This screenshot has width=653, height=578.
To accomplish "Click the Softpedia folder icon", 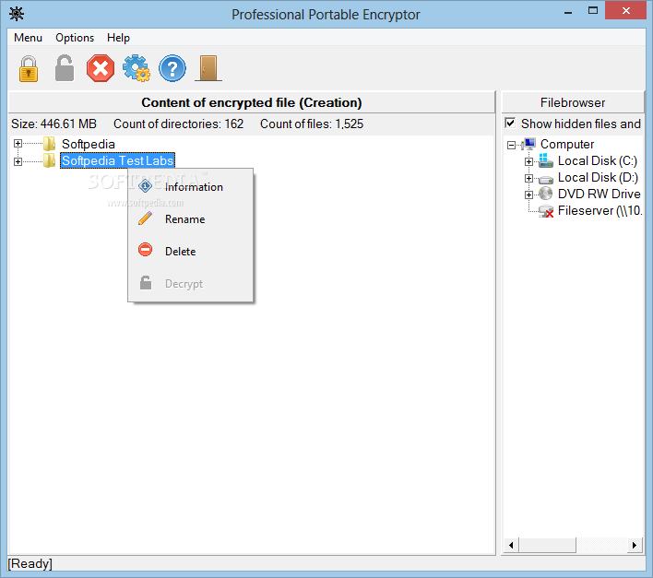I will pyautogui.click(x=49, y=144).
